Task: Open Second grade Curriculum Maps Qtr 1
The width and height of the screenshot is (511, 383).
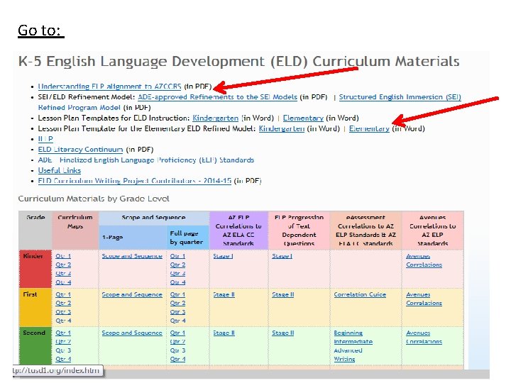Action: tap(63, 333)
